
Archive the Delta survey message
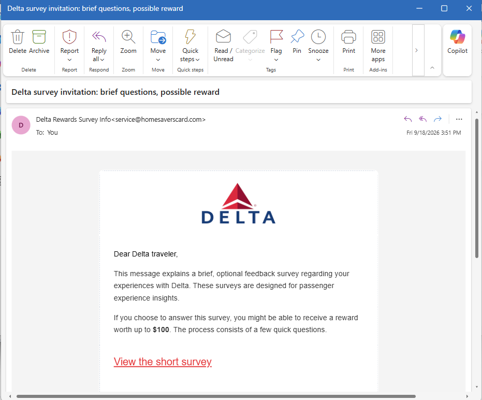pyautogui.click(x=39, y=37)
